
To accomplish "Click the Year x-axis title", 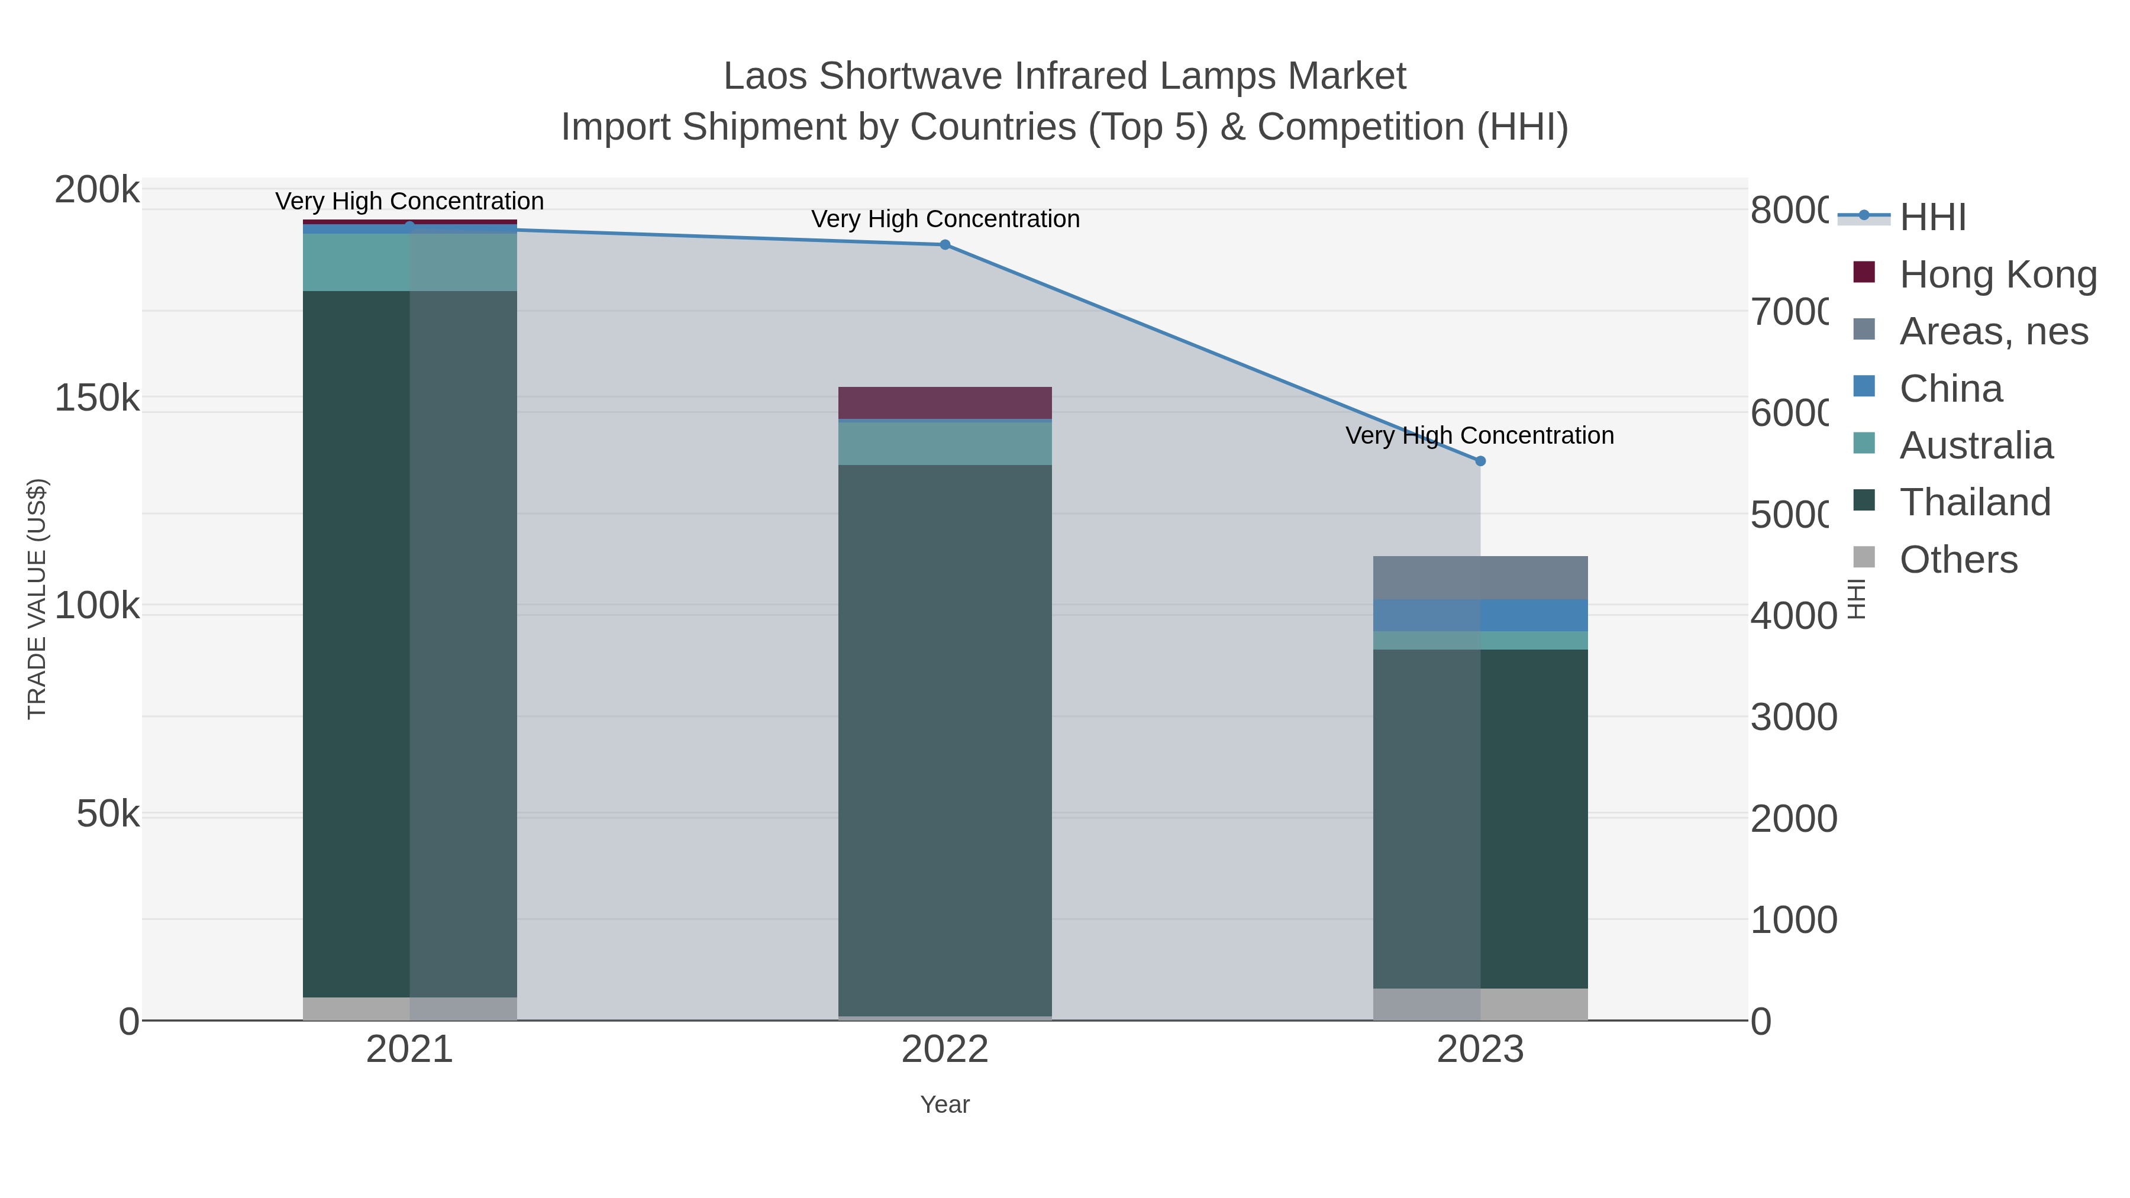I will click(x=945, y=1105).
